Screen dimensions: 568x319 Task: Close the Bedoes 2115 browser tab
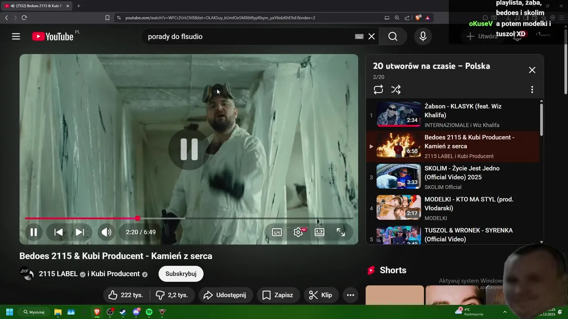pos(67,6)
